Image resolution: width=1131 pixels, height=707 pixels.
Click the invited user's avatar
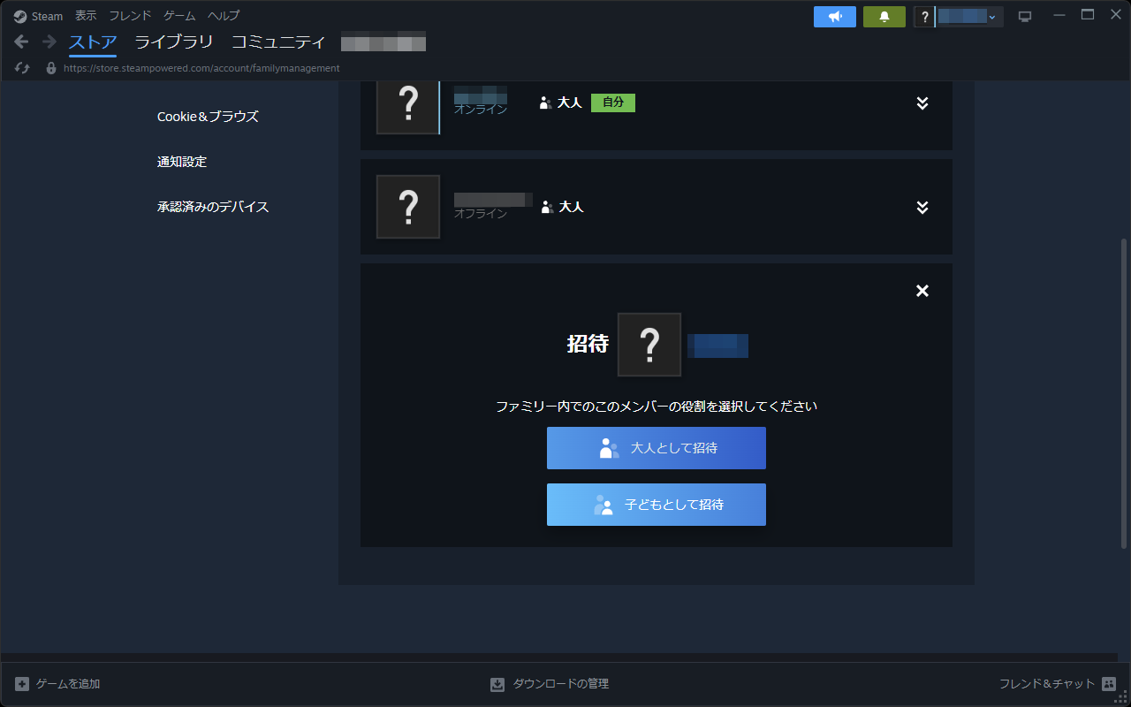[x=649, y=345]
